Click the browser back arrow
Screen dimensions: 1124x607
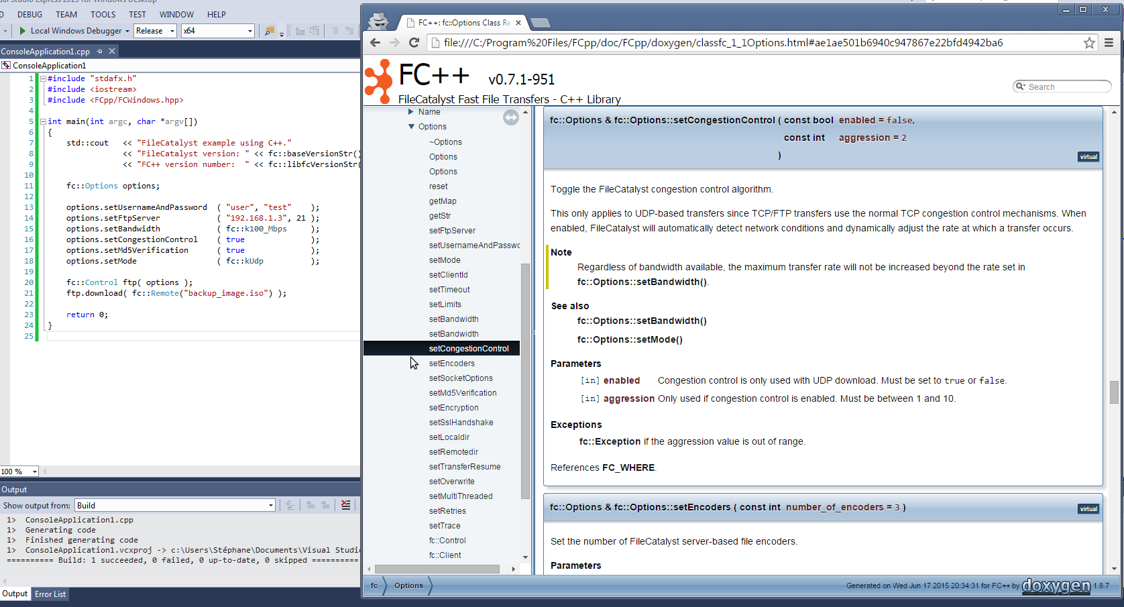click(375, 43)
